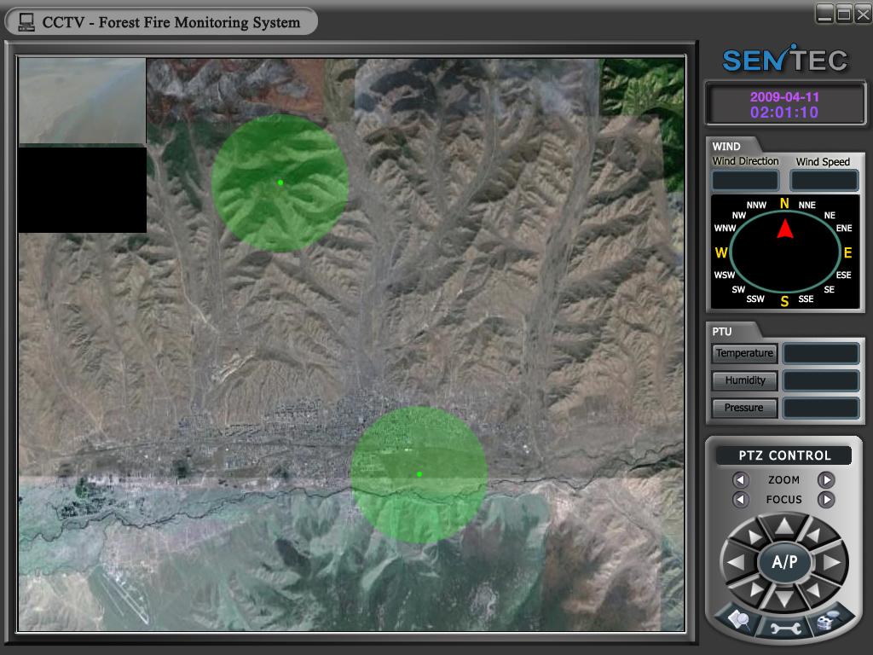Decrease focus with the left FOCUS arrow
Screen dimensions: 873x655
741,500
